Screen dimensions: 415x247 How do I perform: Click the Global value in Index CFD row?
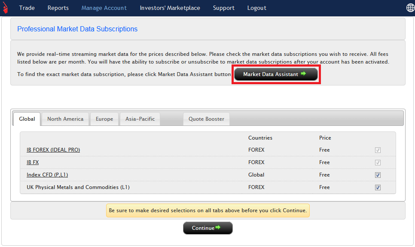(x=256, y=175)
